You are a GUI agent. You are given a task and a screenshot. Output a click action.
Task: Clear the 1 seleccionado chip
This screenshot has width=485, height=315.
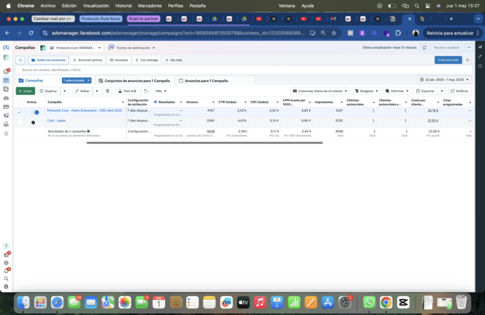click(x=88, y=80)
